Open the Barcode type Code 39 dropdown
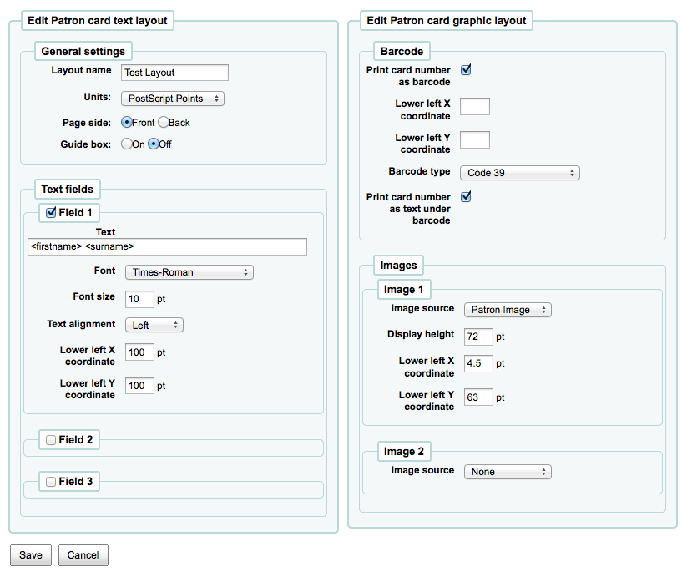 tap(519, 173)
